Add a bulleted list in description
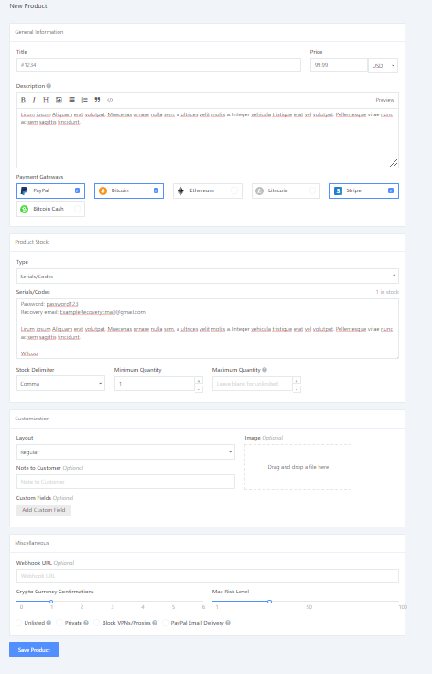432x674 pixels. click(x=71, y=100)
